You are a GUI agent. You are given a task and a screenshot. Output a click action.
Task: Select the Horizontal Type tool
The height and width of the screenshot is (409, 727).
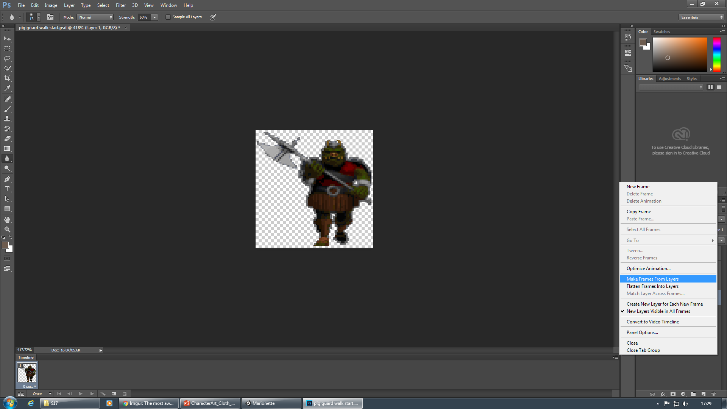pos(7,189)
